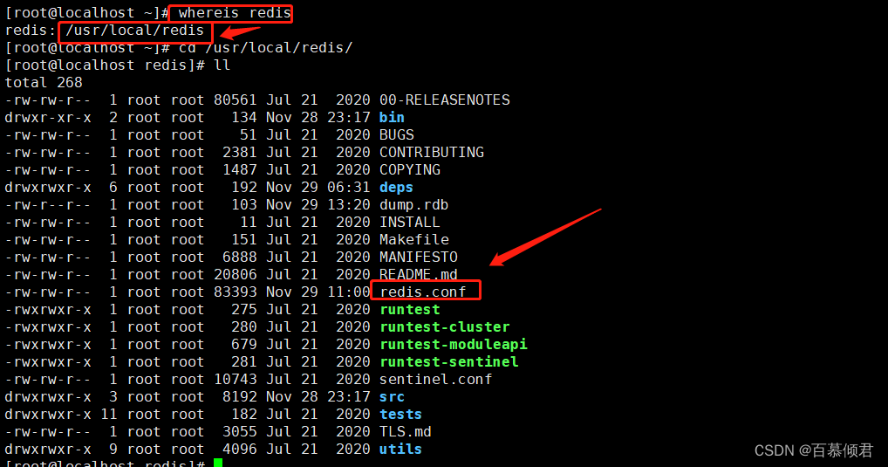This screenshot has height=467, width=888.
Task: Select the sentinel.conf file name
Action: tap(435, 379)
